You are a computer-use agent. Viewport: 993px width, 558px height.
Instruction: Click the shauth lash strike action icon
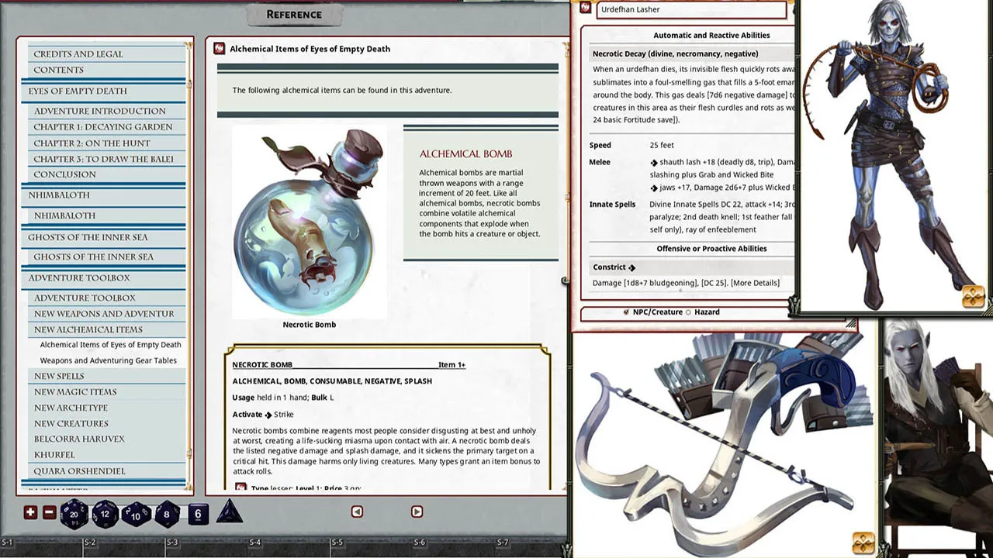tap(654, 163)
